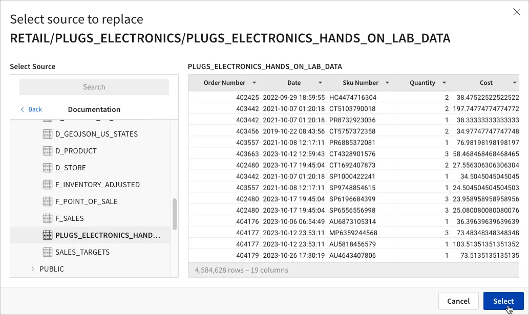
Task: Click cost cell 24.504504504504503
Action: click(485, 188)
